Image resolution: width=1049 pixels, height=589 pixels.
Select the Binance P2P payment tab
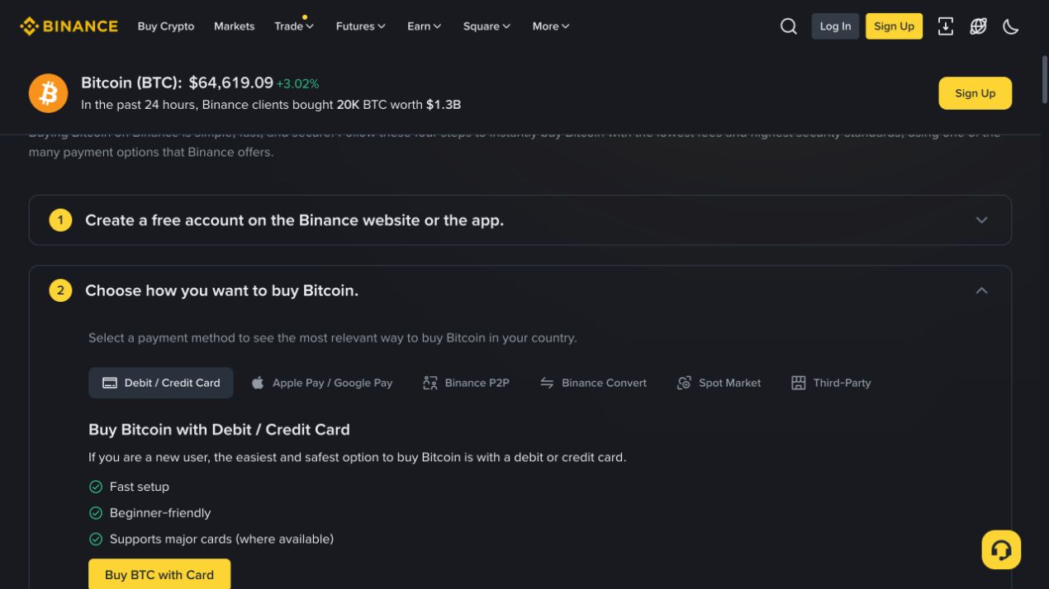[x=467, y=383]
